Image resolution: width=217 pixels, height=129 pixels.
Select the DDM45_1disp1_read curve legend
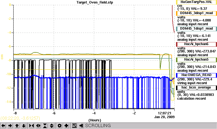click(196, 29)
